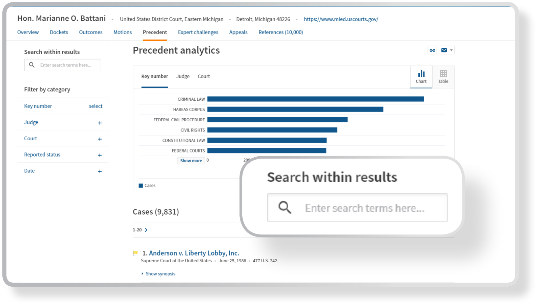Click the email envelope icon
Viewport: 542px width, 305px height.
click(444, 50)
